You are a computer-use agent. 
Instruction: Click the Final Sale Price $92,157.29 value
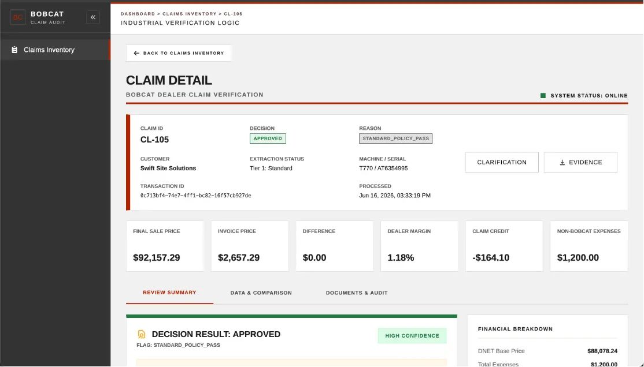point(157,257)
